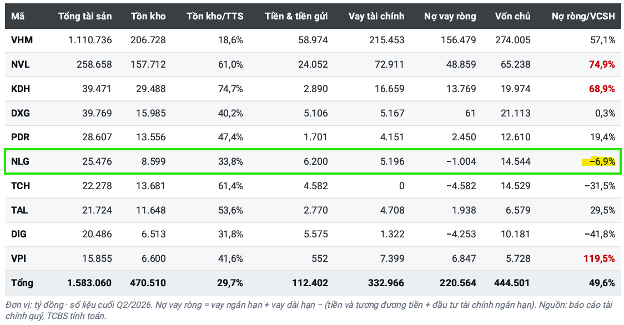Select the Tồn kho/TTS column header
The width and height of the screenshot is (624, 325).
[215, 16]
